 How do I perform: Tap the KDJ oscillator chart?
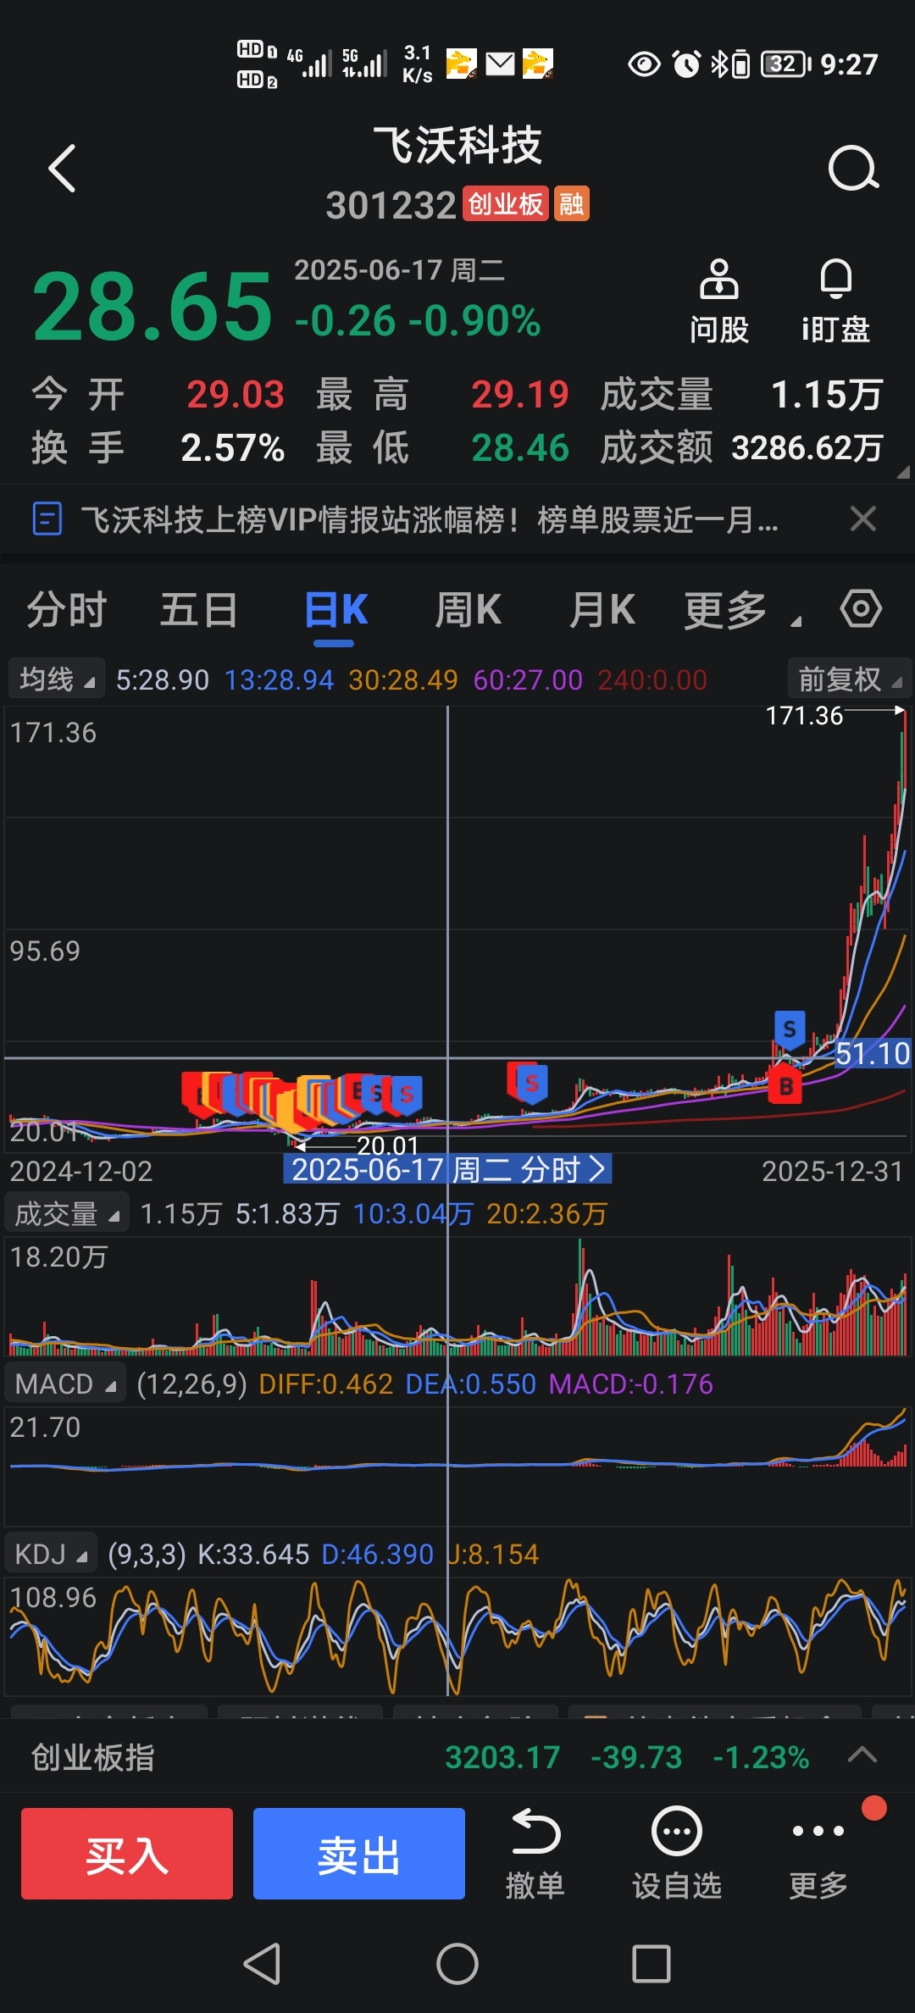(457, 1636)
